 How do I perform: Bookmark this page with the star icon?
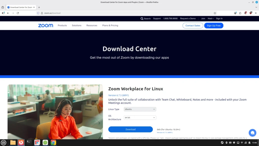click(214, 13)
